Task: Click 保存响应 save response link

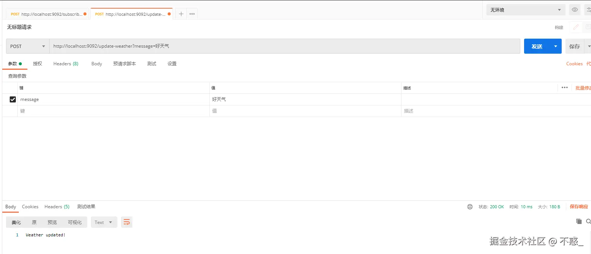Action: pos(579,207)
